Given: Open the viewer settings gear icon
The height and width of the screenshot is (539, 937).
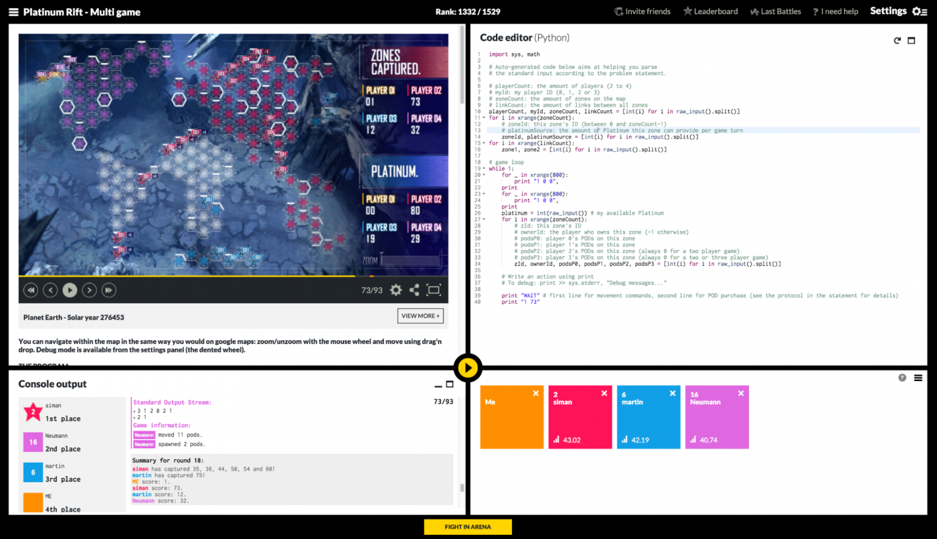Looking at the screenshot, I should click(x=395, y=290).
